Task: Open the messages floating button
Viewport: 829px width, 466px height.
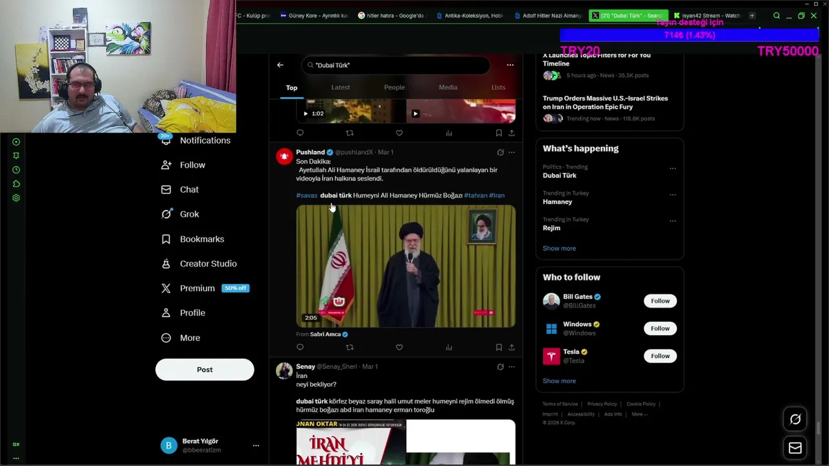Action: pos(795,448)
